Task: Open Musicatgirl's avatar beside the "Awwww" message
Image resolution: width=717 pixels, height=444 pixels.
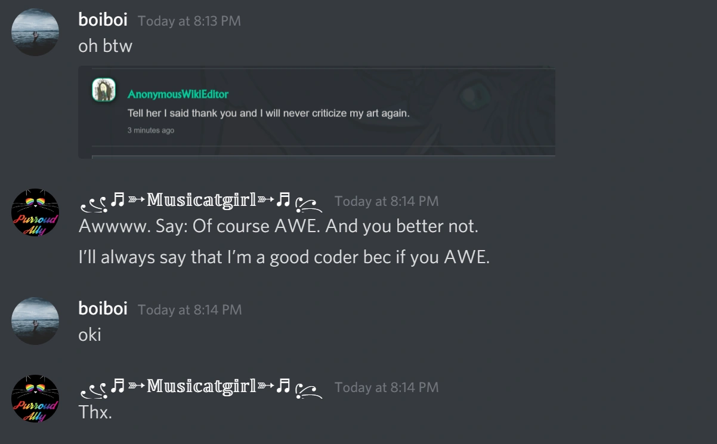Action: pyautogui.click(x=35, y=212)
